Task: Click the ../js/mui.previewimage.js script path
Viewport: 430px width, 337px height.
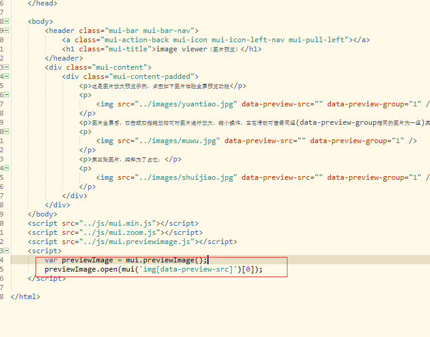Action: [x=137, y=242]
